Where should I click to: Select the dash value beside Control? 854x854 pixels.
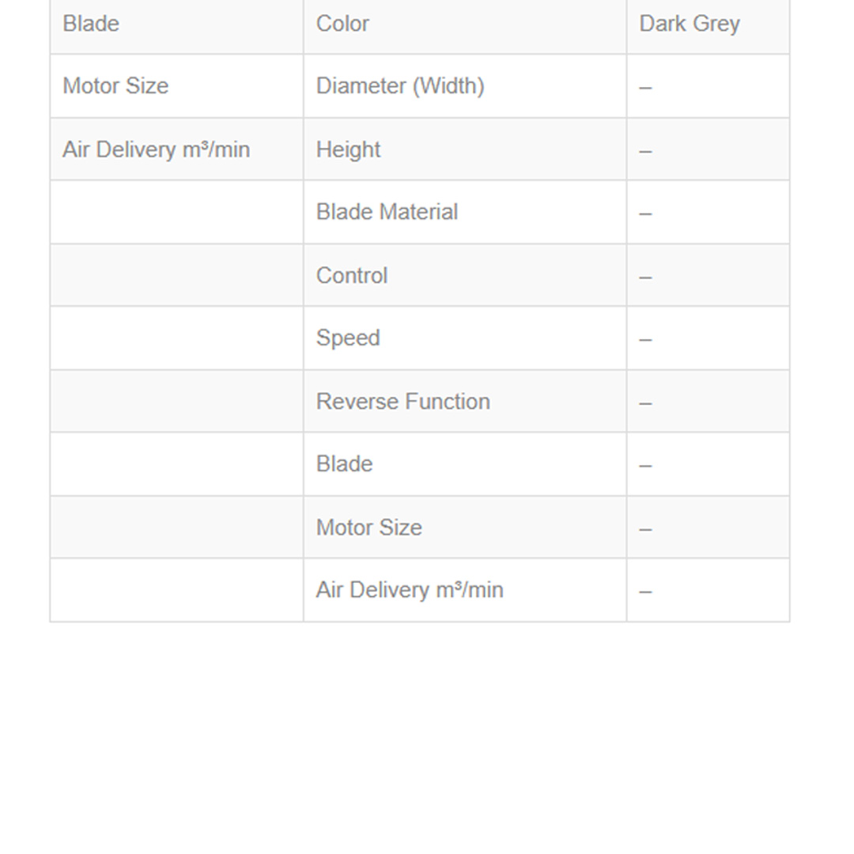pos(646,276)
